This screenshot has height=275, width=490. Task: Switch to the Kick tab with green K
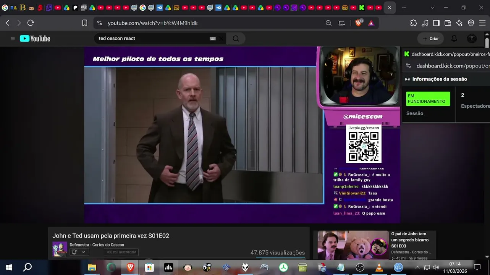(x=361, y=8)
